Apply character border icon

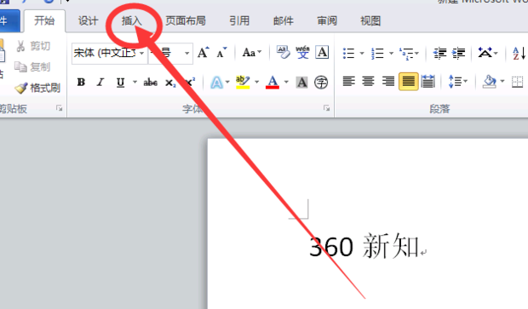[x=322, y=53]
